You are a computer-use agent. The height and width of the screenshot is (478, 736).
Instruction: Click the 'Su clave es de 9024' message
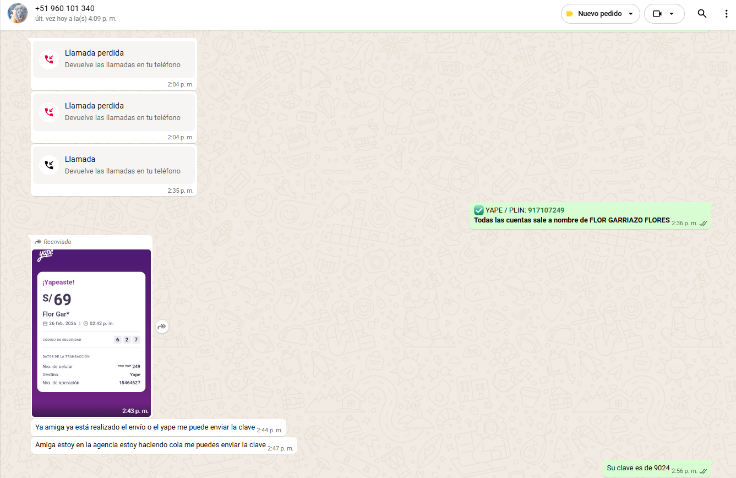pos(638,469)
